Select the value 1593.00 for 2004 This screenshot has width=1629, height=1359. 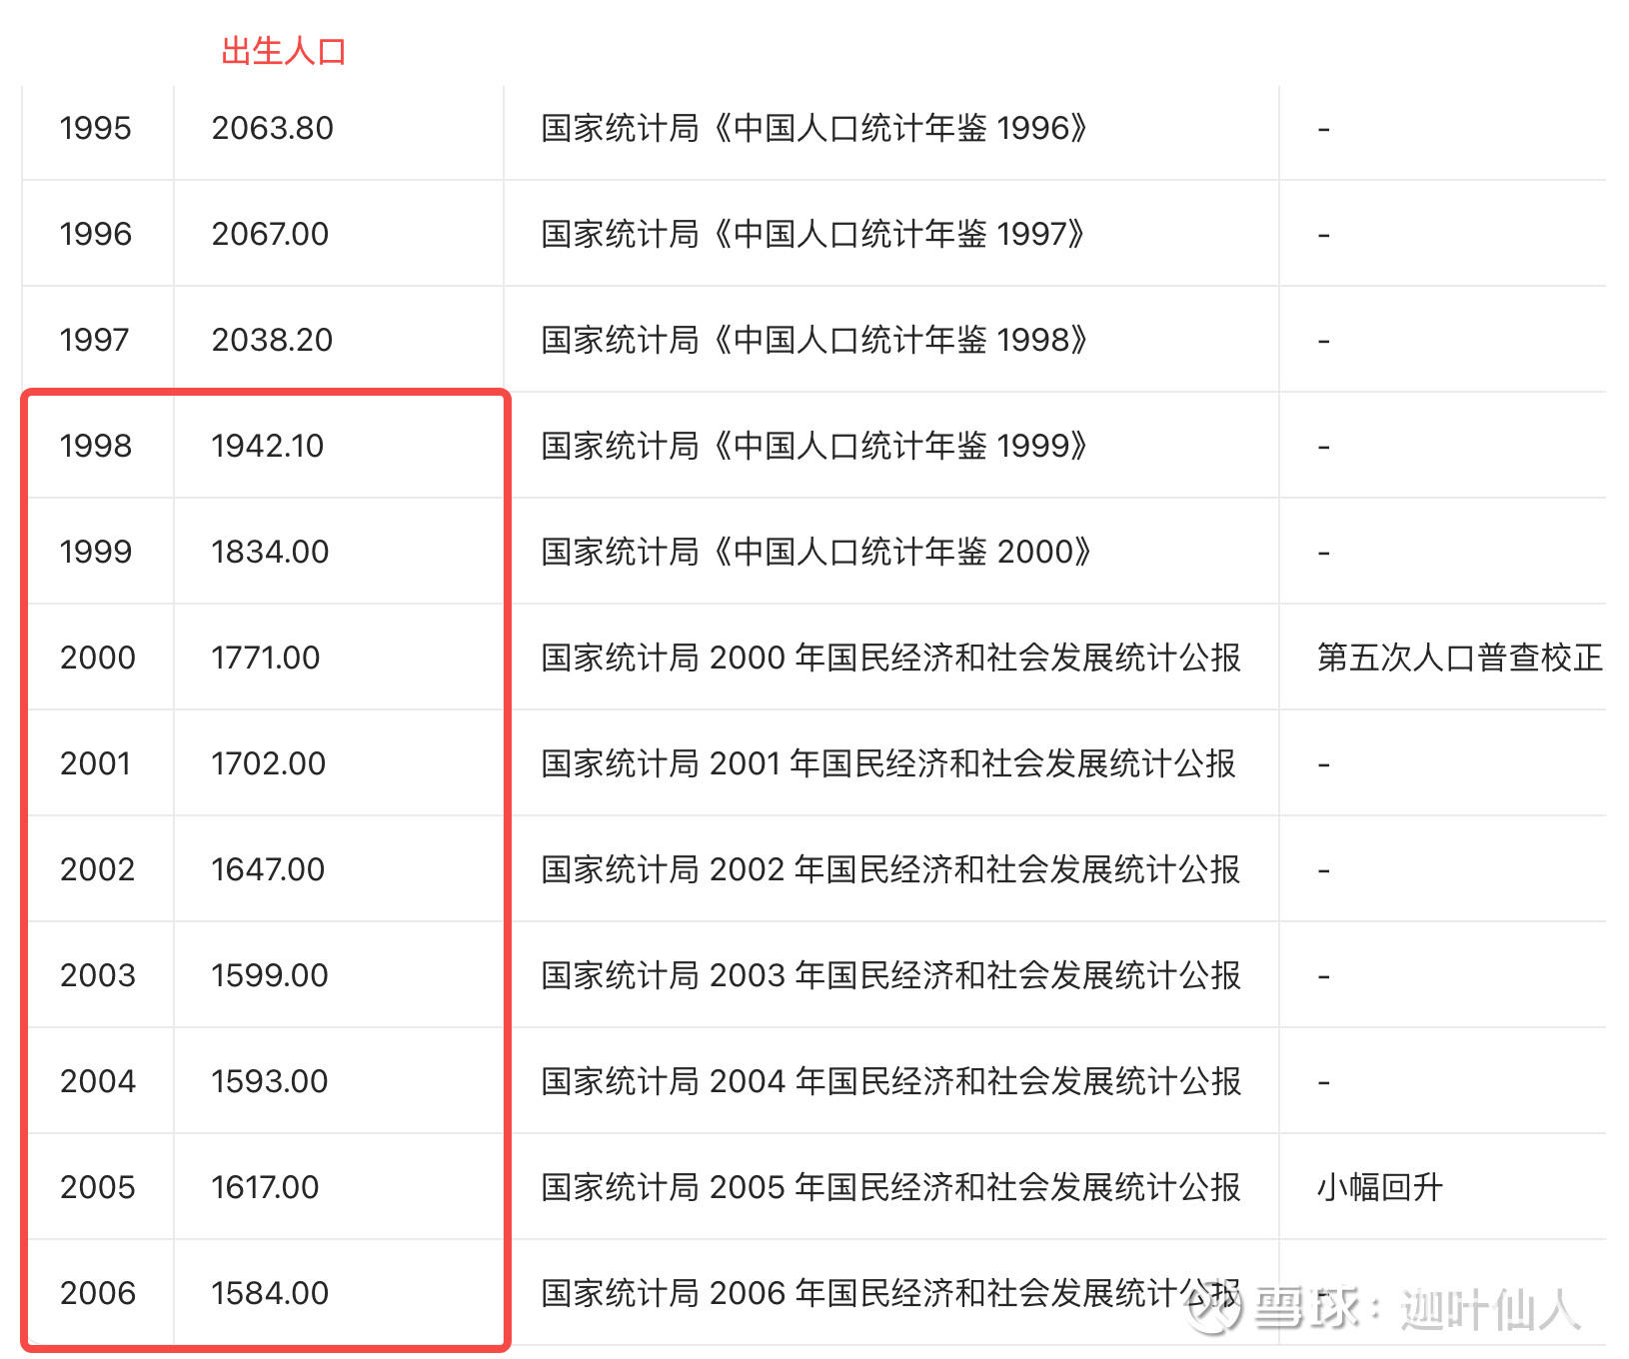[x=269, y=1082]
